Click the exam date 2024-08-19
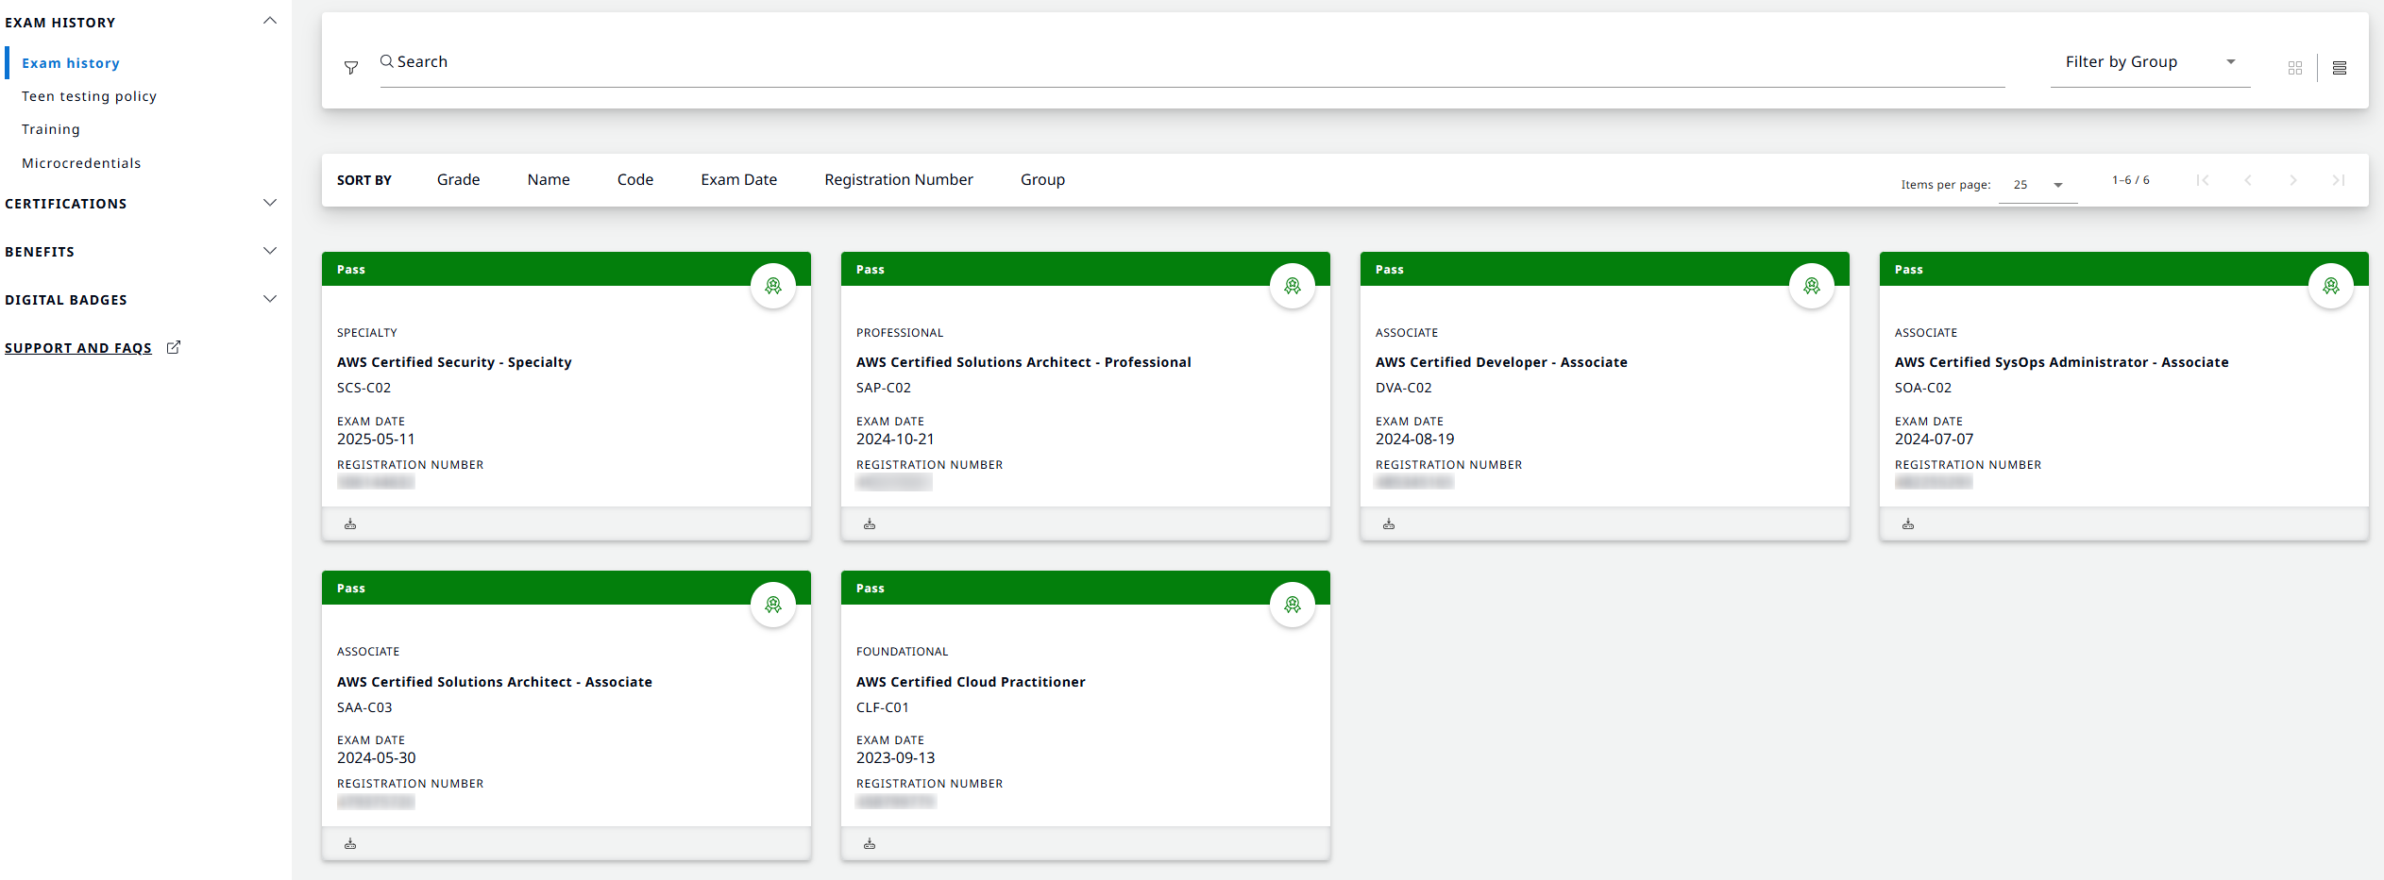Image resolution: width=2384 pixels, height=880 pixels. (x=1415, y=440)
